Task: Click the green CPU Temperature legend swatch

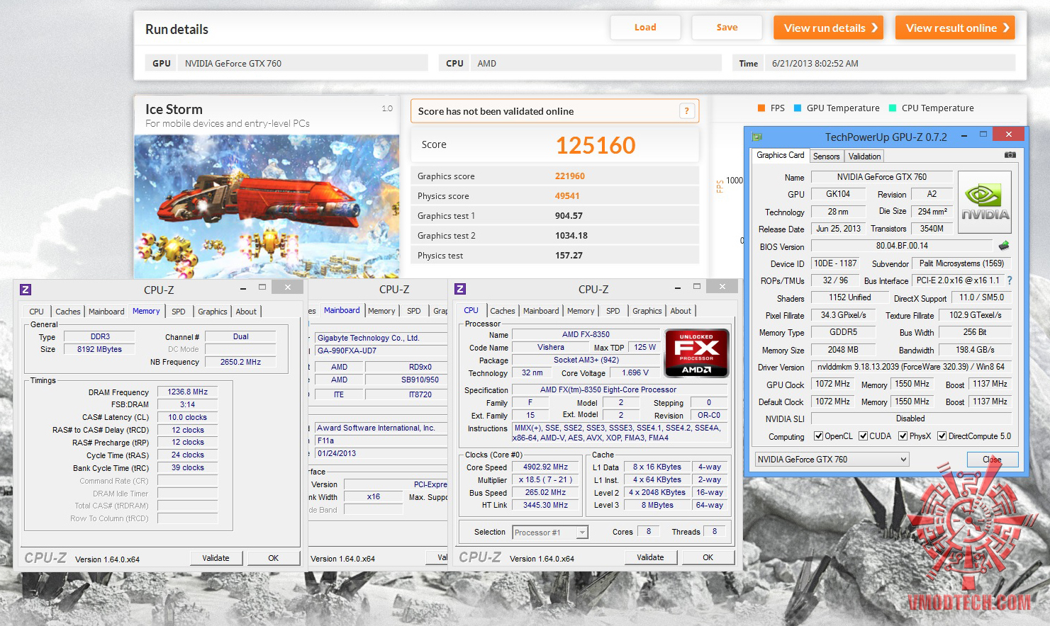Action: point(893,108)
